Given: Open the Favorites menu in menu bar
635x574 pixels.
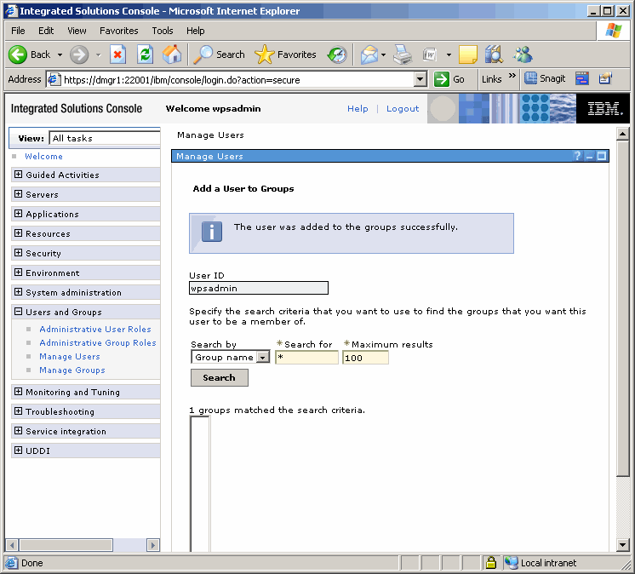Looking at the screenshot, I should pyautogui.click(x=118, y=31).
